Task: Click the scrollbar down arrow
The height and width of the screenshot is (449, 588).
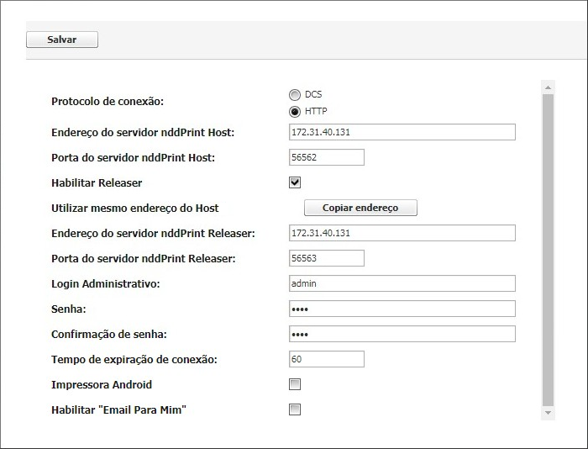Action: point(549,413)
